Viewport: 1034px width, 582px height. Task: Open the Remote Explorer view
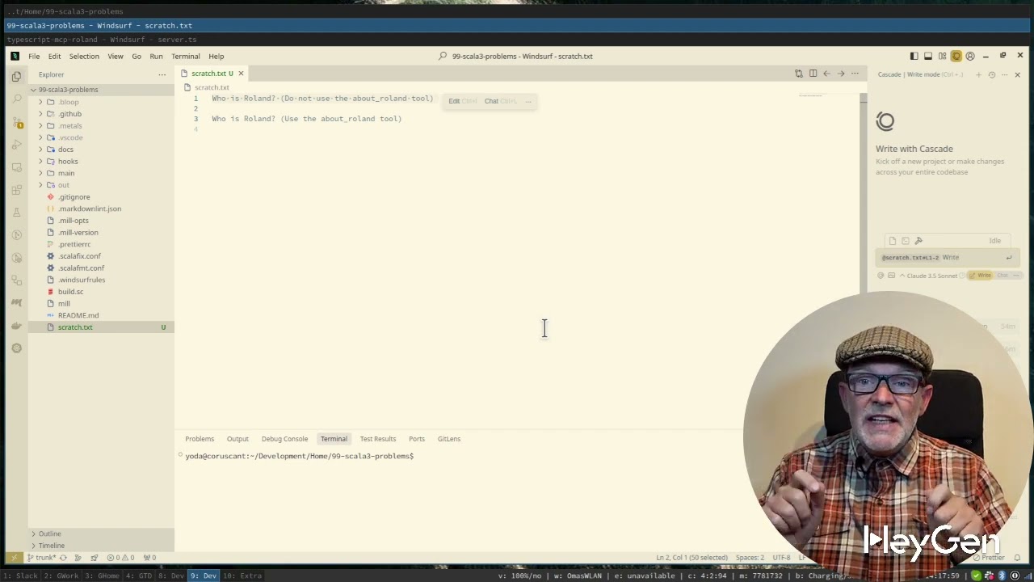click(16, 167)
